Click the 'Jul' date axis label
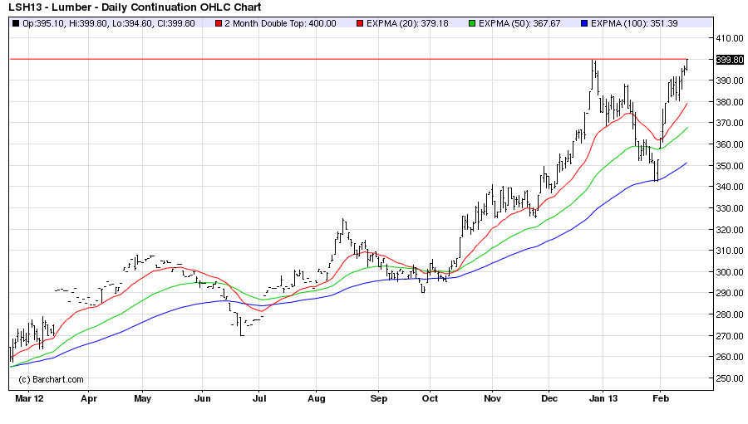Screen dimensions: 748x424 tap(259, 399)
